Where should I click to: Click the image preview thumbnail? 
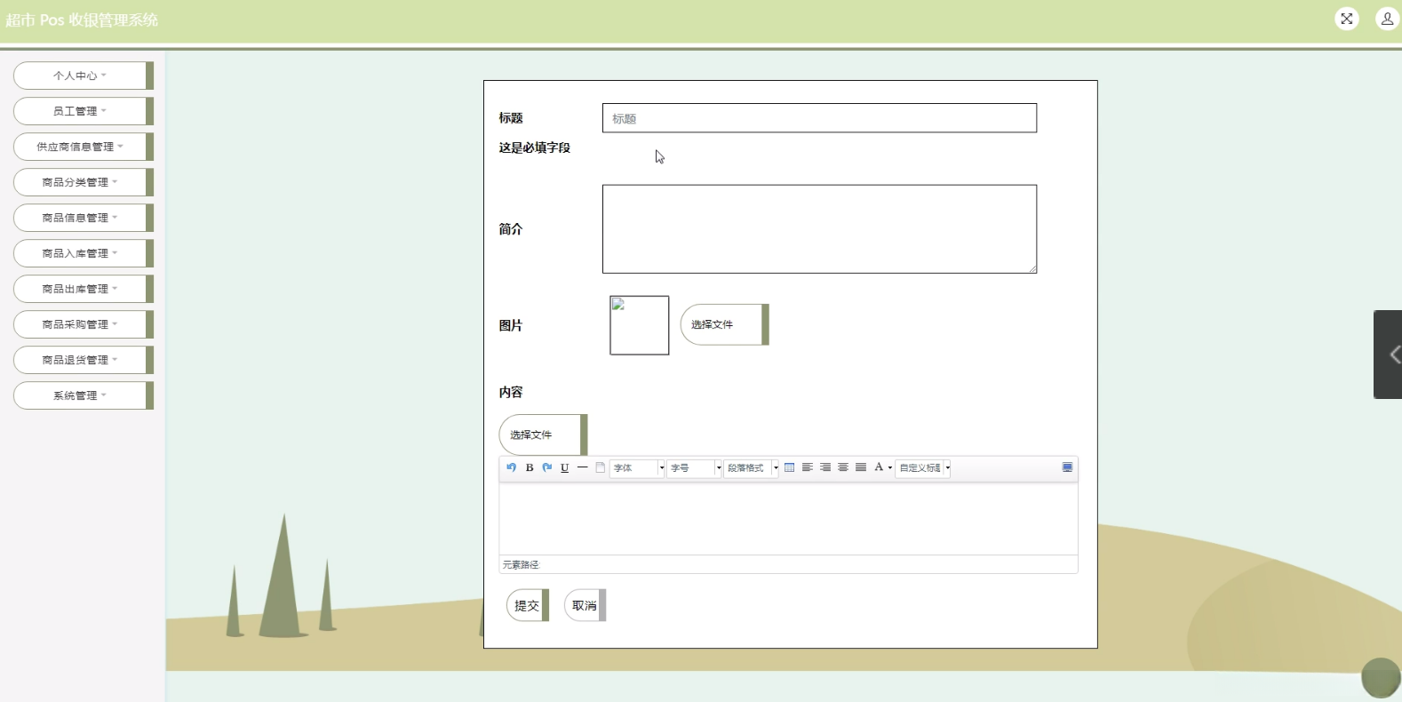[x=640, y=325]
